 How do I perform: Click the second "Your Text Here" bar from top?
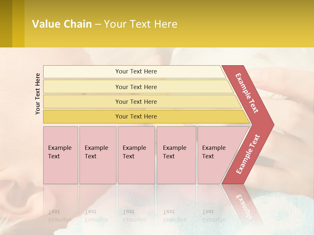tap(136, 87)
